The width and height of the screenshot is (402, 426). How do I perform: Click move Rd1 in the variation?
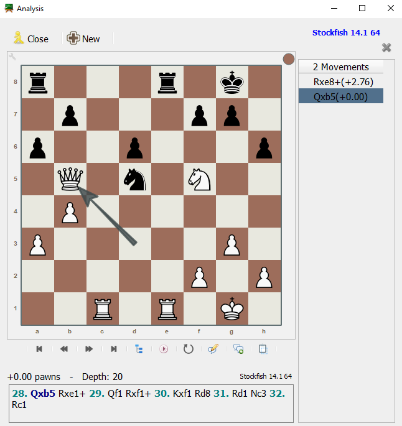[240, 394]
